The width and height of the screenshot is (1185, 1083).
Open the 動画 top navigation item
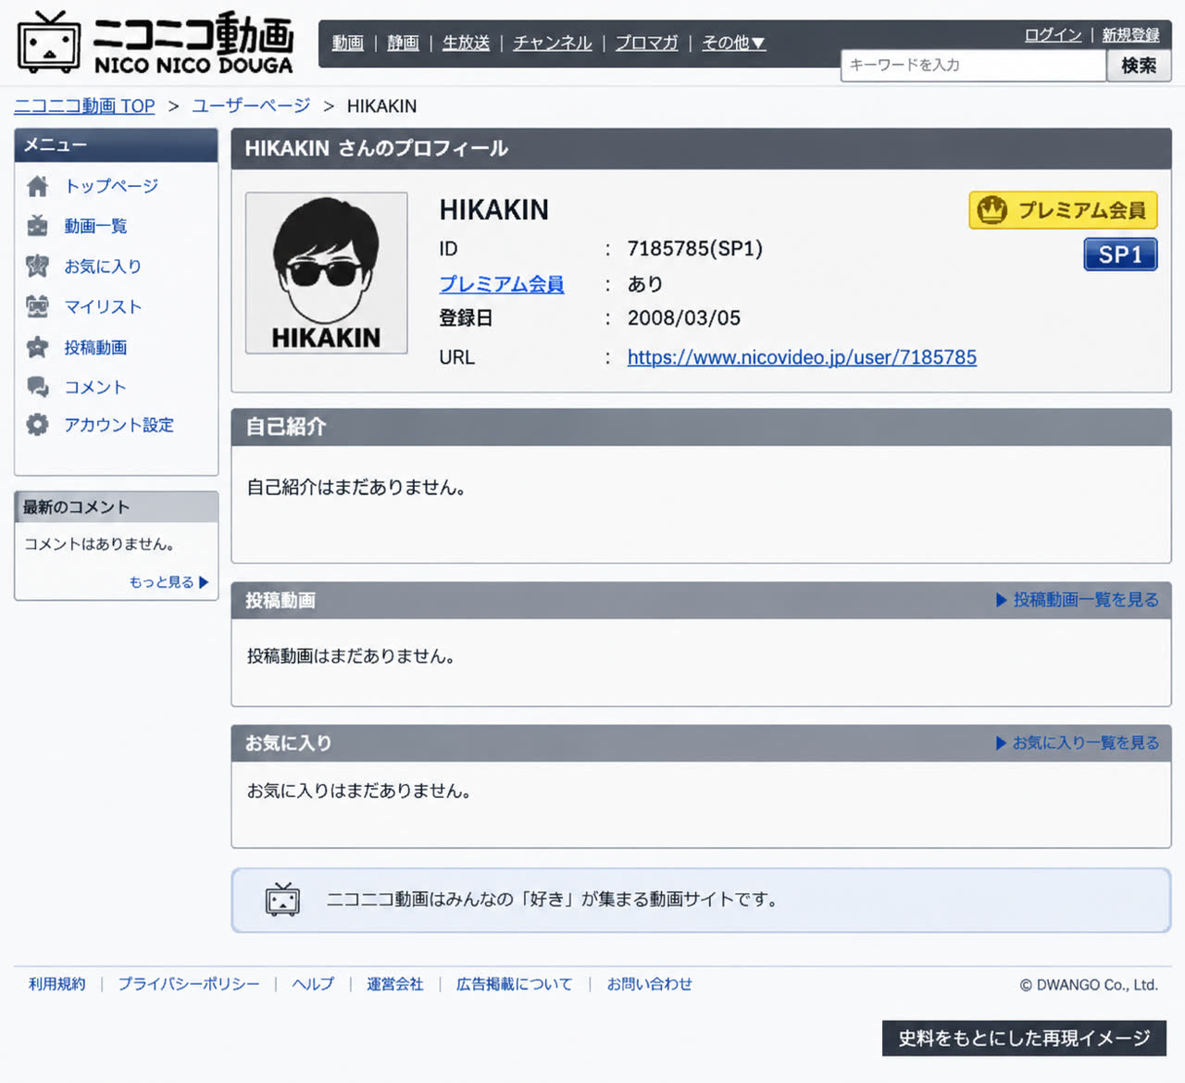pos(348,43)
